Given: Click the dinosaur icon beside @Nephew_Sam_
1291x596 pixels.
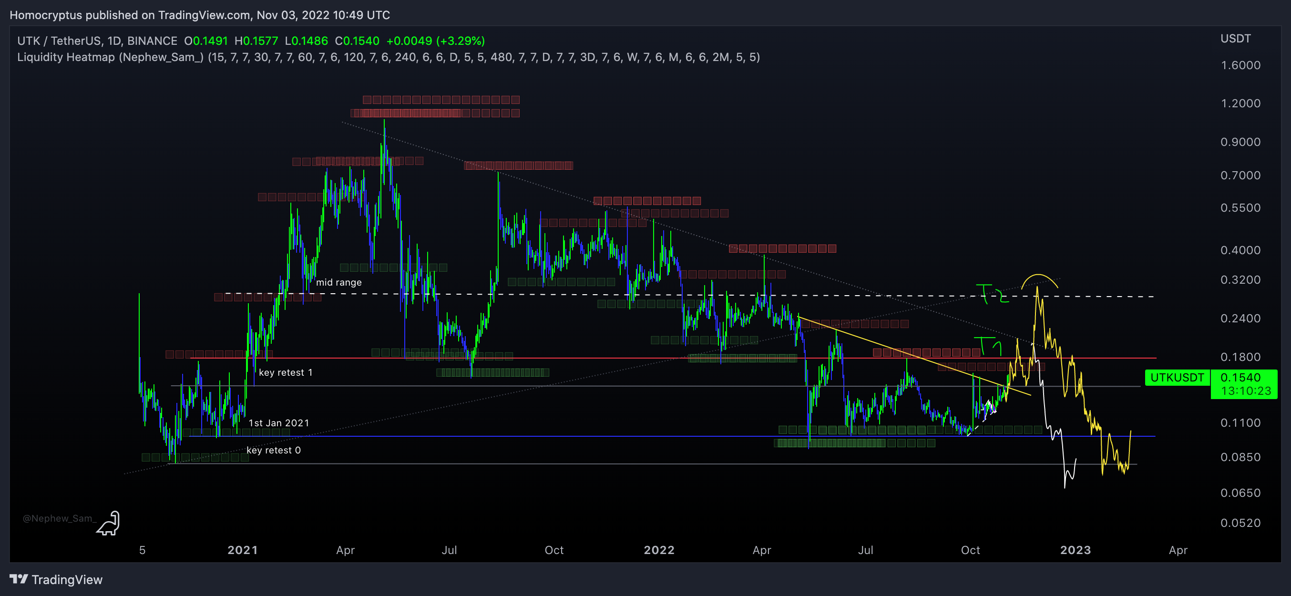Looking at the screenshot, I should pyautogui.click(x=109, y=523).
